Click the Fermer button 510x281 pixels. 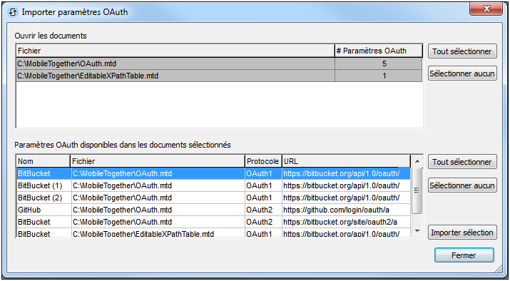pos(464,255)
